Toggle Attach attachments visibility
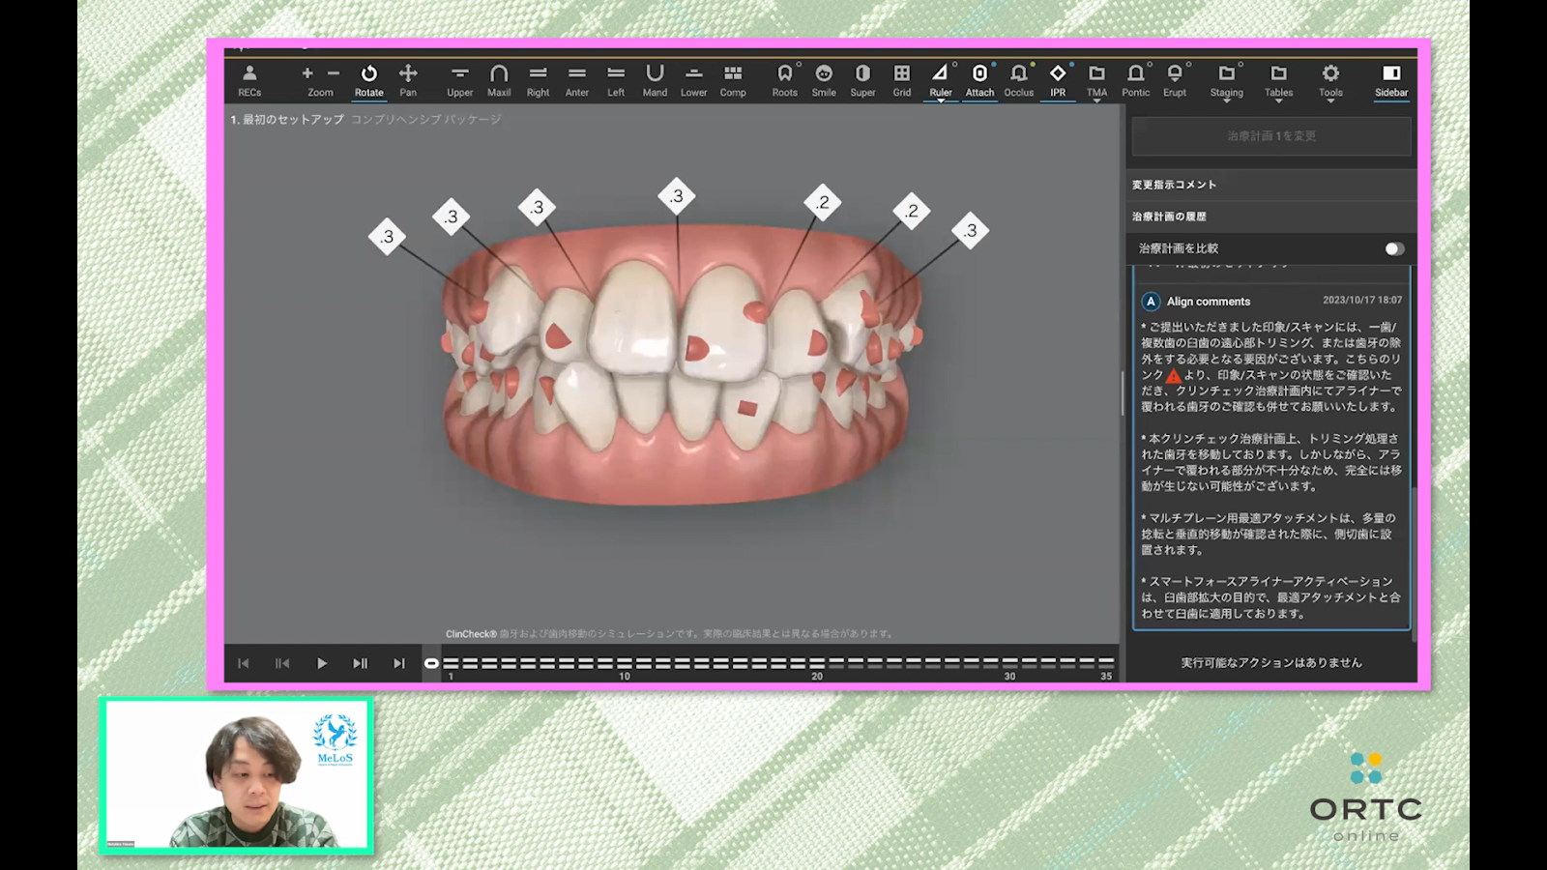 [x=979, y=80]
